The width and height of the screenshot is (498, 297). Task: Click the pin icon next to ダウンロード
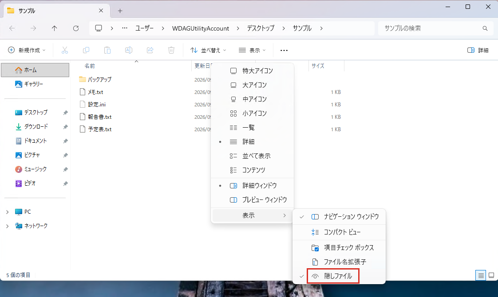65,127
